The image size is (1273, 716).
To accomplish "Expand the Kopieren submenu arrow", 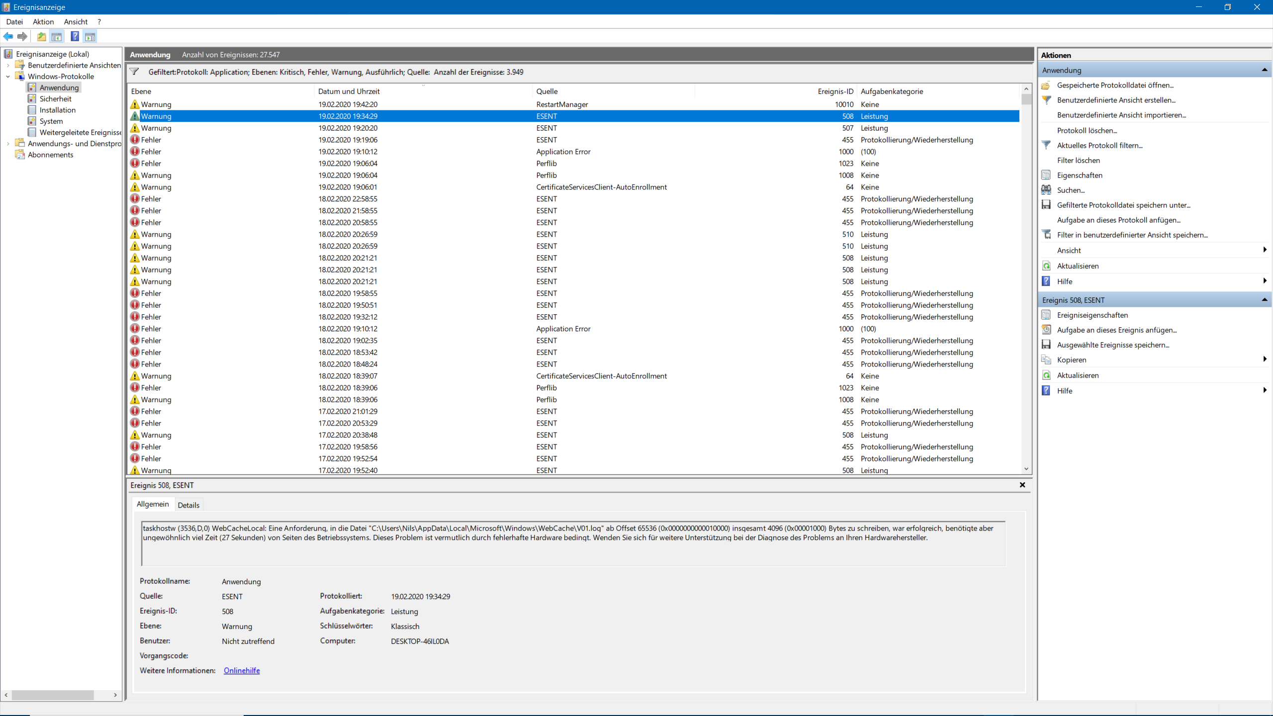I will [x=1264, y=359].
